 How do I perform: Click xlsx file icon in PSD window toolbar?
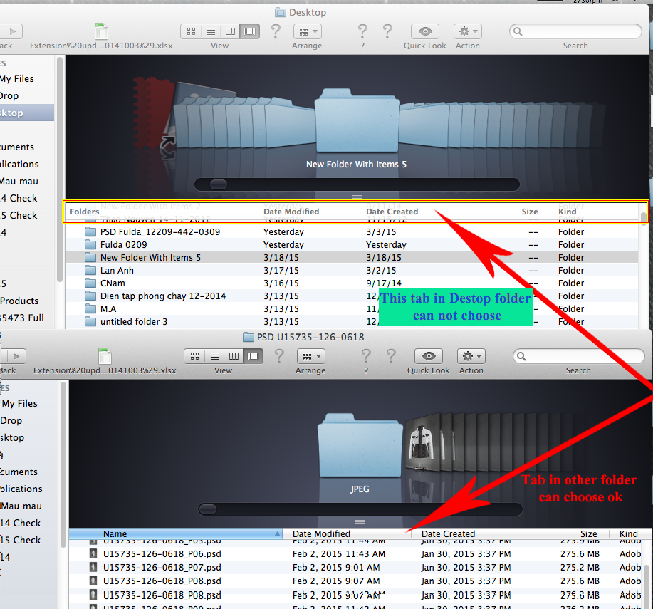click(x=105, y=356)
